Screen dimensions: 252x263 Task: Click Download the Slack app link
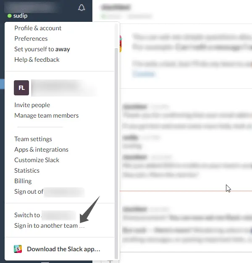(x=63, y=249)
